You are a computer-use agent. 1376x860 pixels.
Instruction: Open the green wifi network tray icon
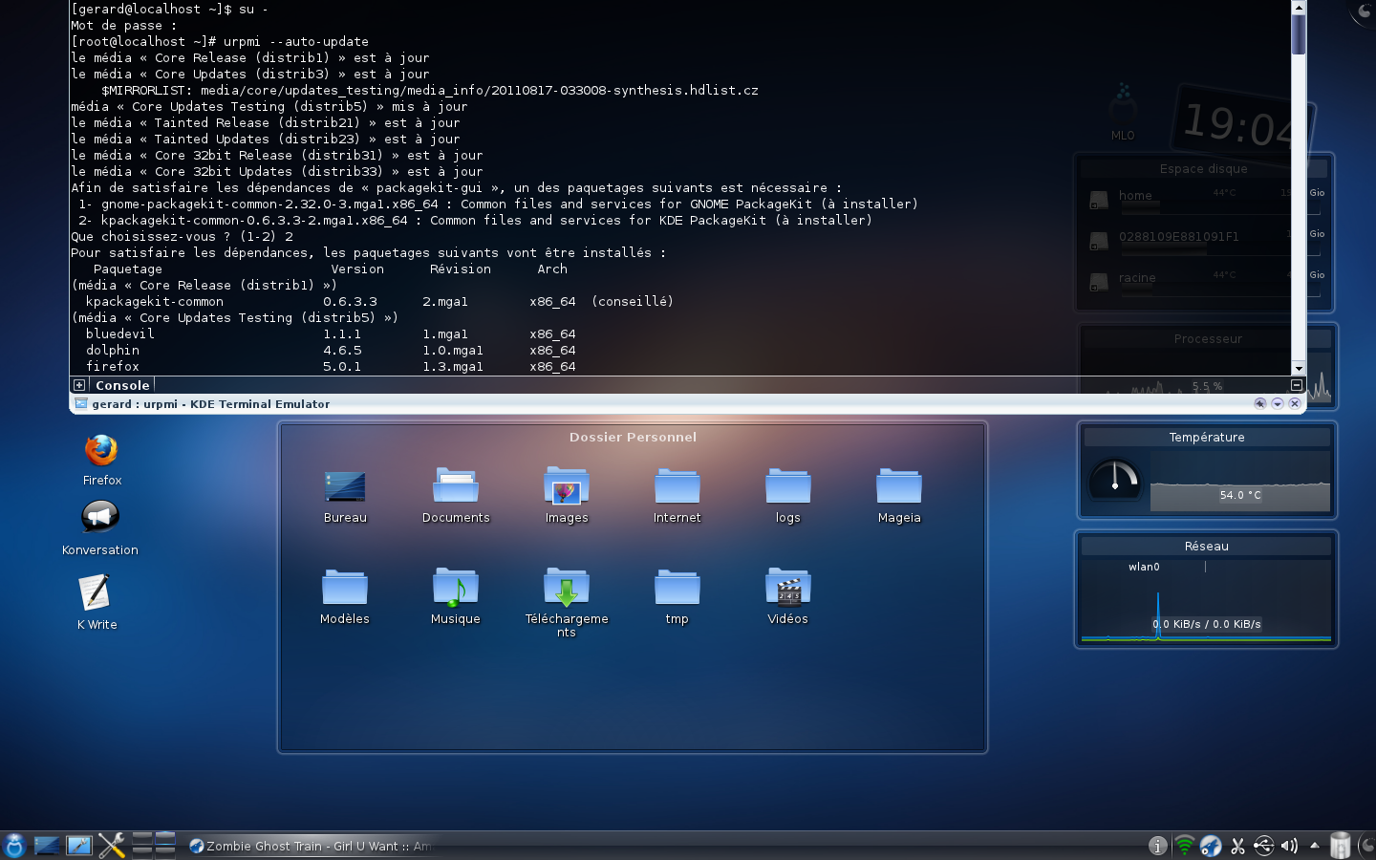1184,846
